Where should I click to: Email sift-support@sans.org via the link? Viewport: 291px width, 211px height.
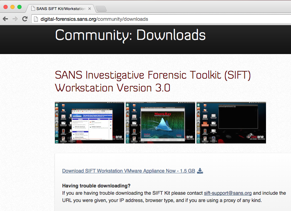(x=228, y=193)
